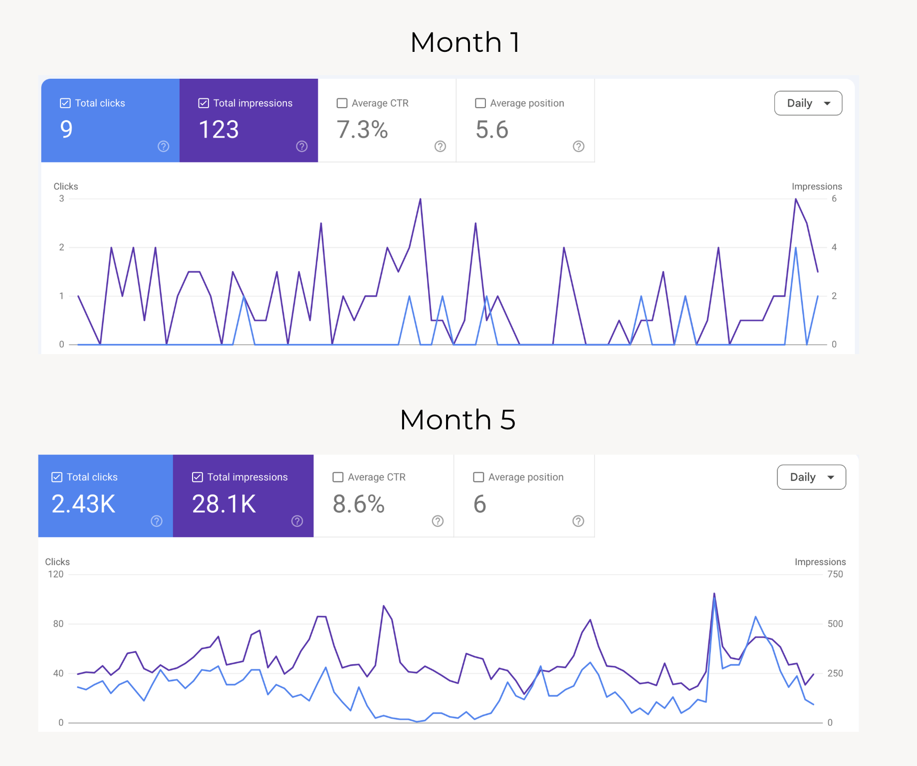Enable Average position checkbox in Month 1
This screenshot has width=917, height=766.
coord(480,103)
